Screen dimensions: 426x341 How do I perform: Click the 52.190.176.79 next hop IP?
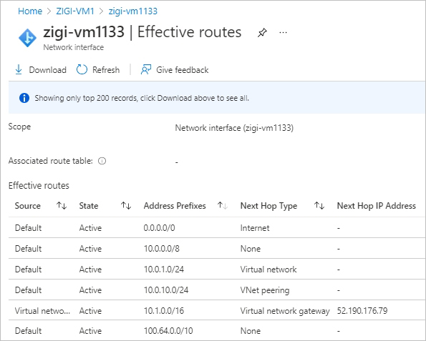point(362,310)
